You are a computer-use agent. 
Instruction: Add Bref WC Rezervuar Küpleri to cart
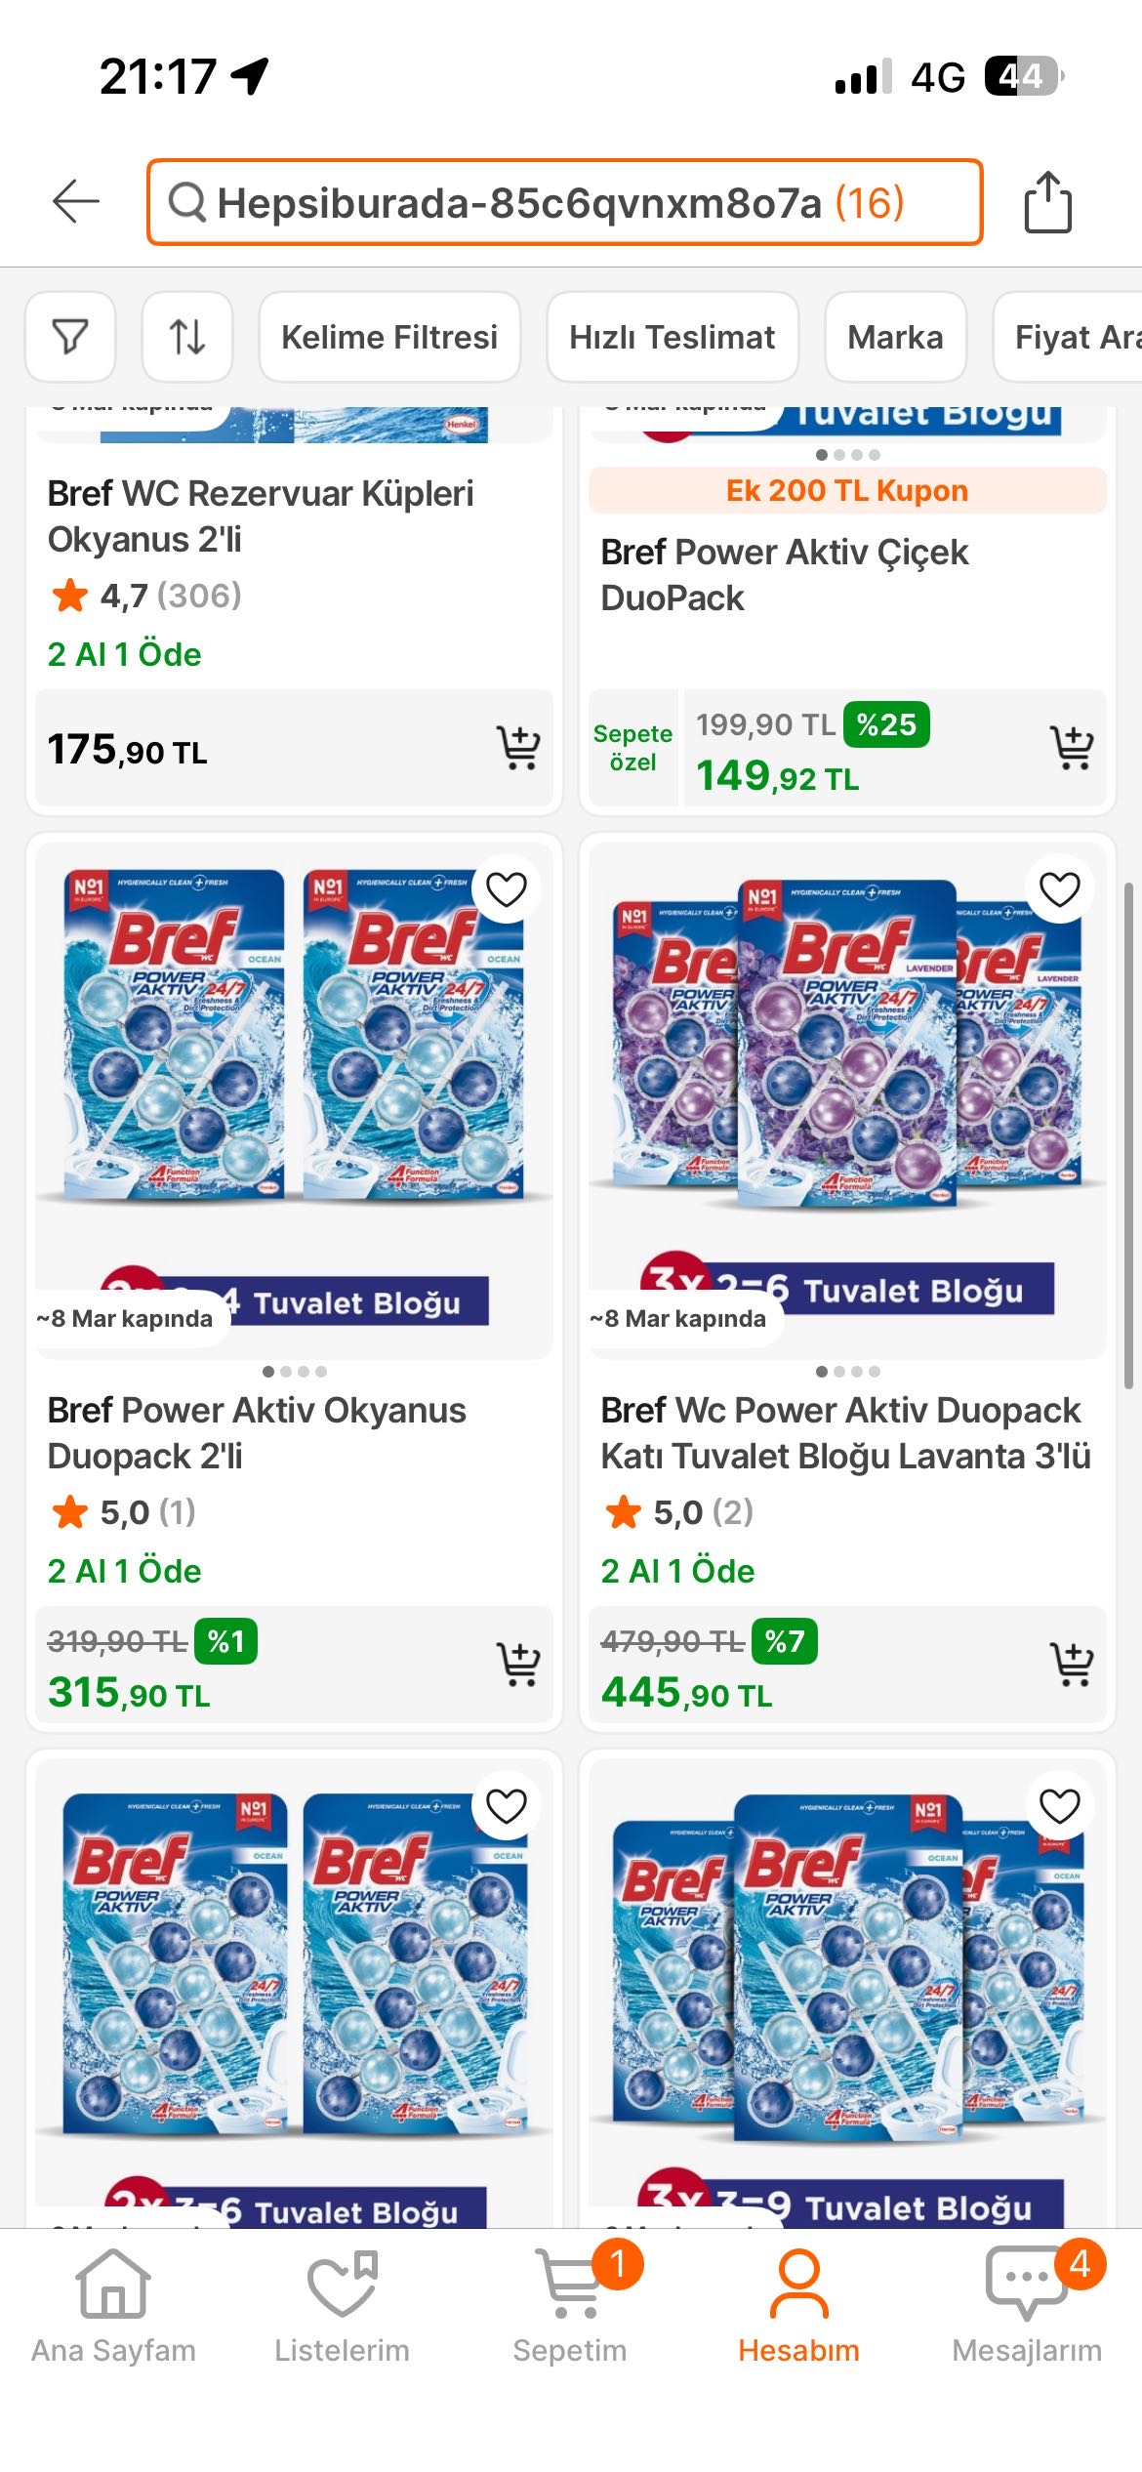518,748
